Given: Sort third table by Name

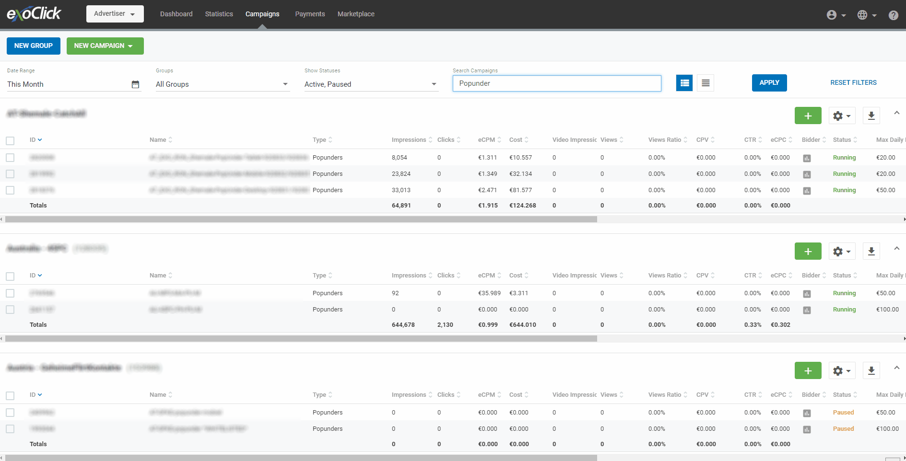Looking at the screenshot, I should click(161, 395).
